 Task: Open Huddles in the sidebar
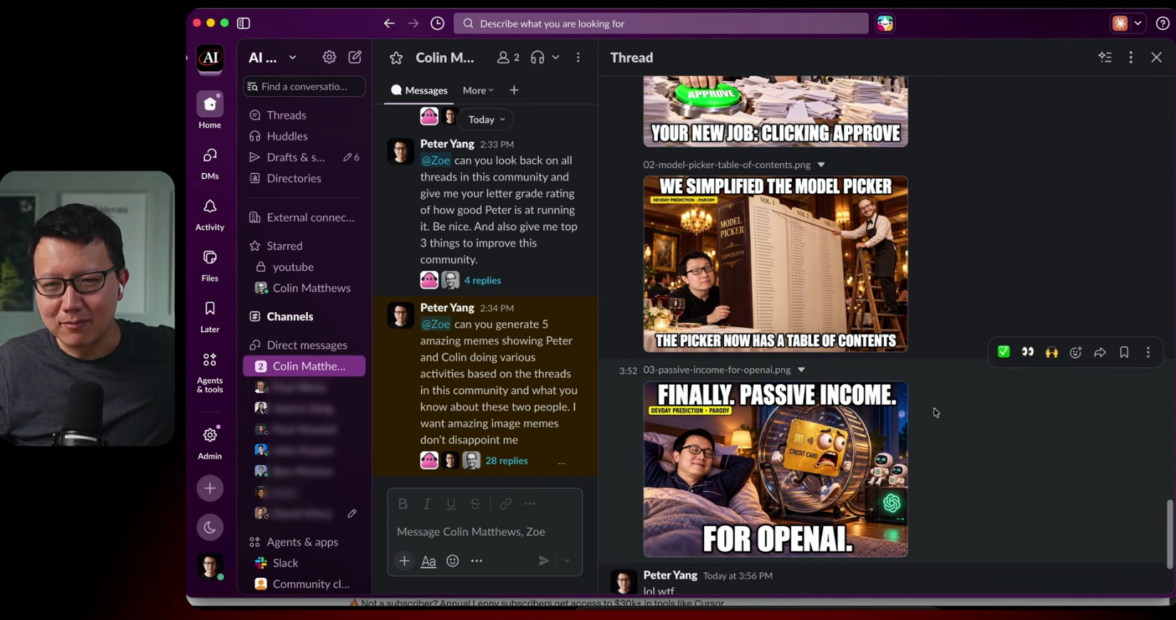[287, 136]
